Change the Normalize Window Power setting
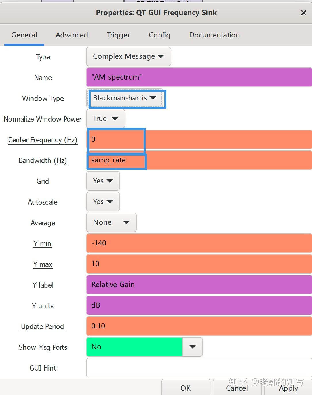This screenshot has height=395, width=312. pyautogui.click(x=105, y=119)
